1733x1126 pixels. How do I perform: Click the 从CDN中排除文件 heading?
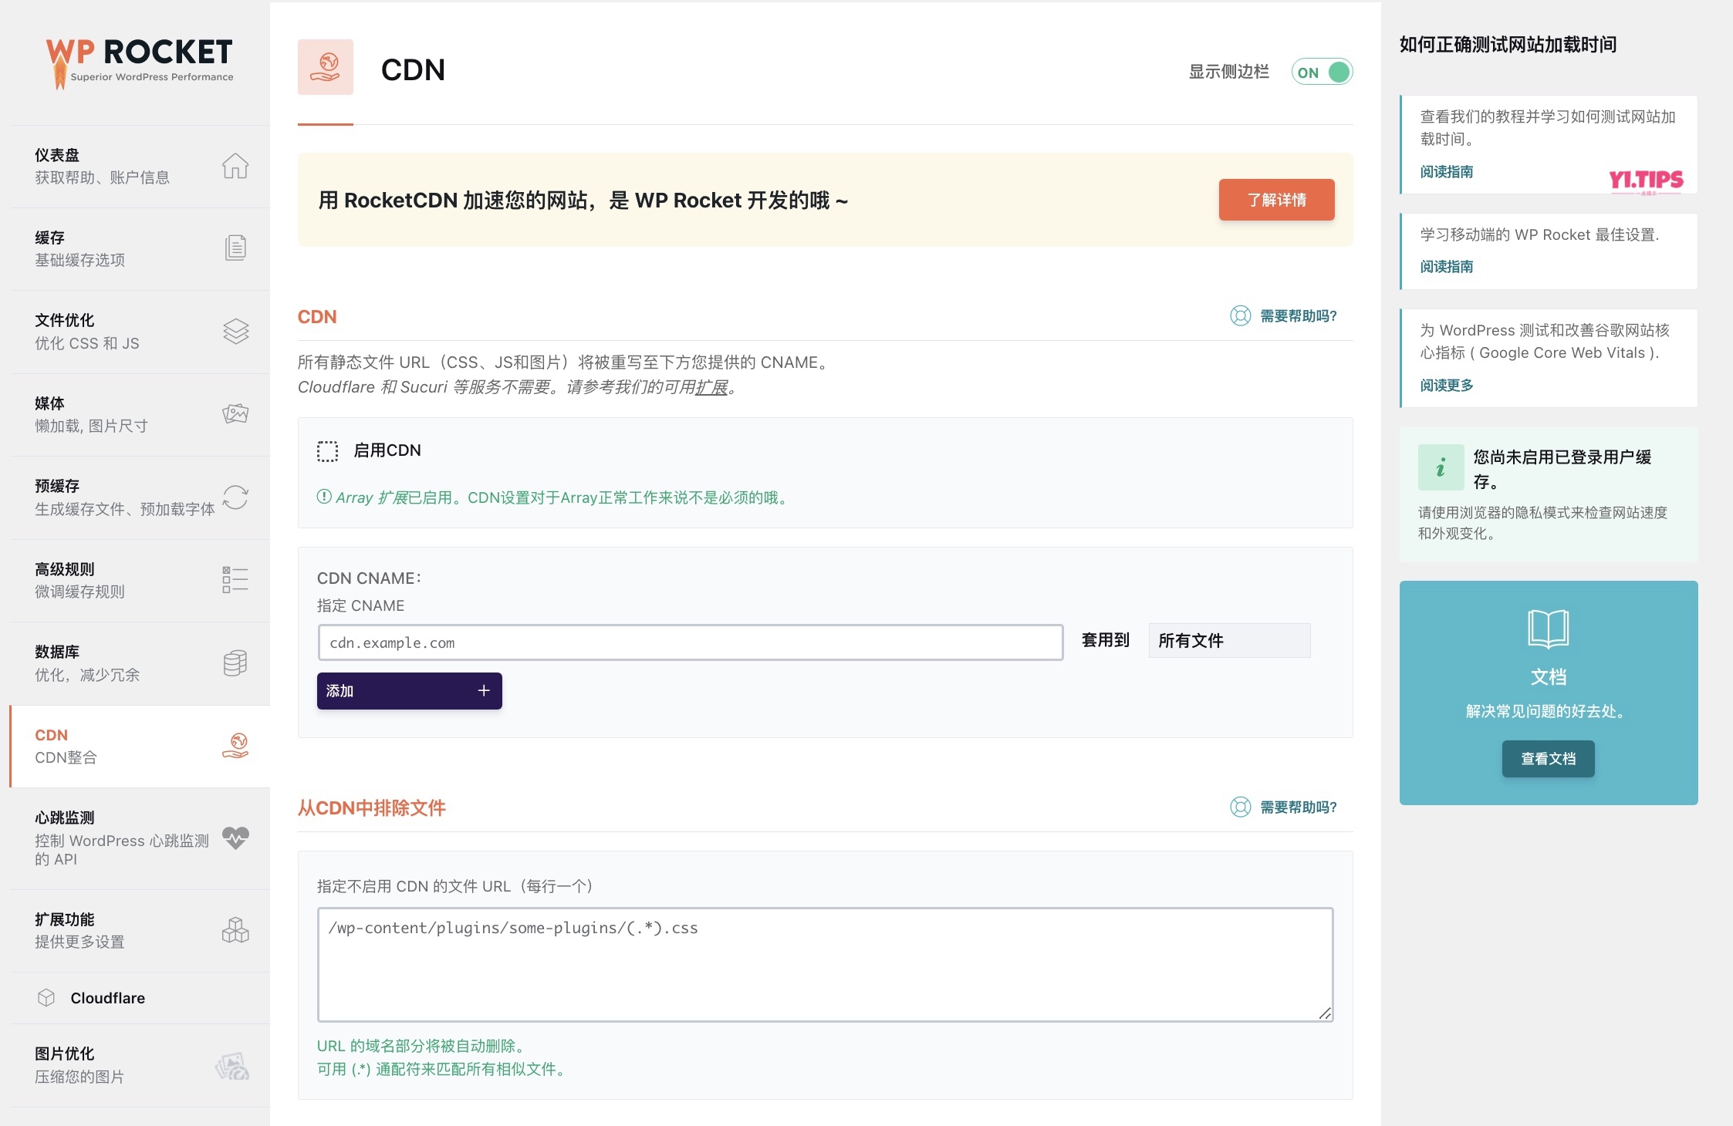click(x=372, y=808)
